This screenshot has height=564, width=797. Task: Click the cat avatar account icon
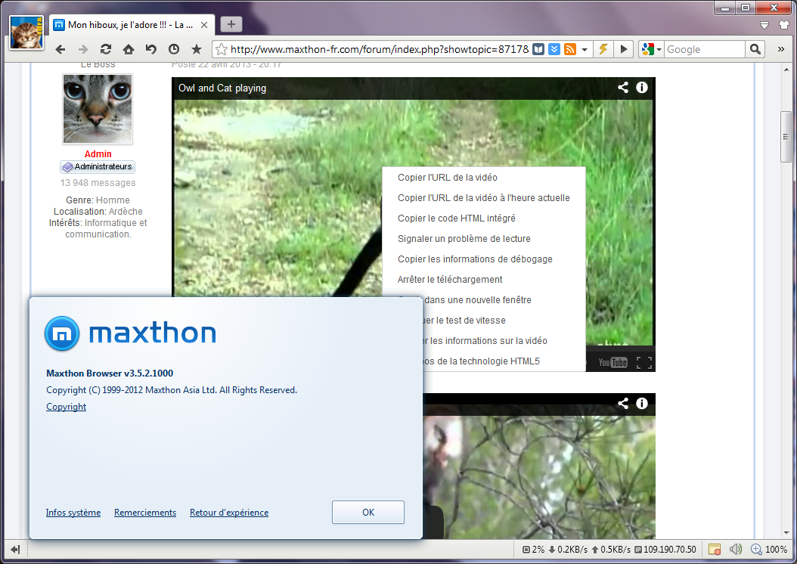tap(26, 33)
